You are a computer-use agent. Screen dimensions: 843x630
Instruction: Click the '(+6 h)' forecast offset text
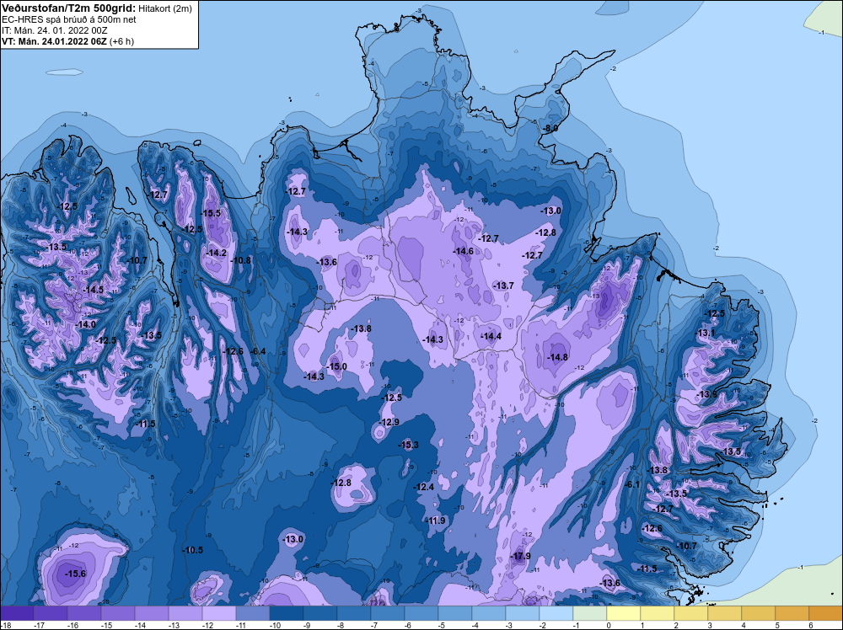[x=121, y=41]
